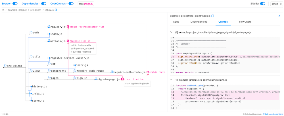Switch to the FlowChart tab
This screenshot has height=116, width=284.
click(x=245, y=22)
